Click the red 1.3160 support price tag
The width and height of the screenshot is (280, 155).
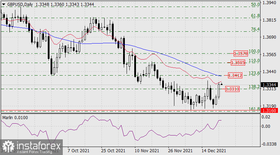271,110
